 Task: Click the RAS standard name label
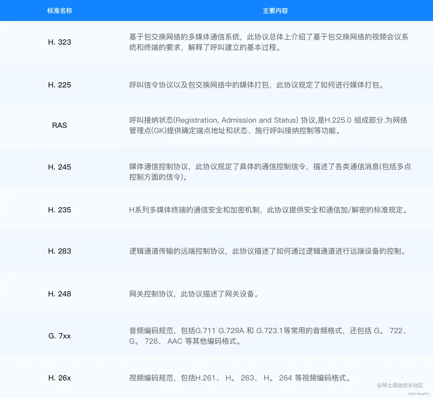[60, 125]
